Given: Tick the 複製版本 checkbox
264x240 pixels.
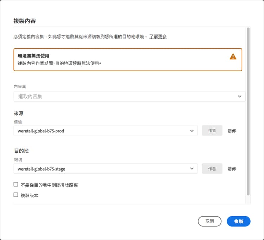Looking at the screenshot, I should 16,195.
